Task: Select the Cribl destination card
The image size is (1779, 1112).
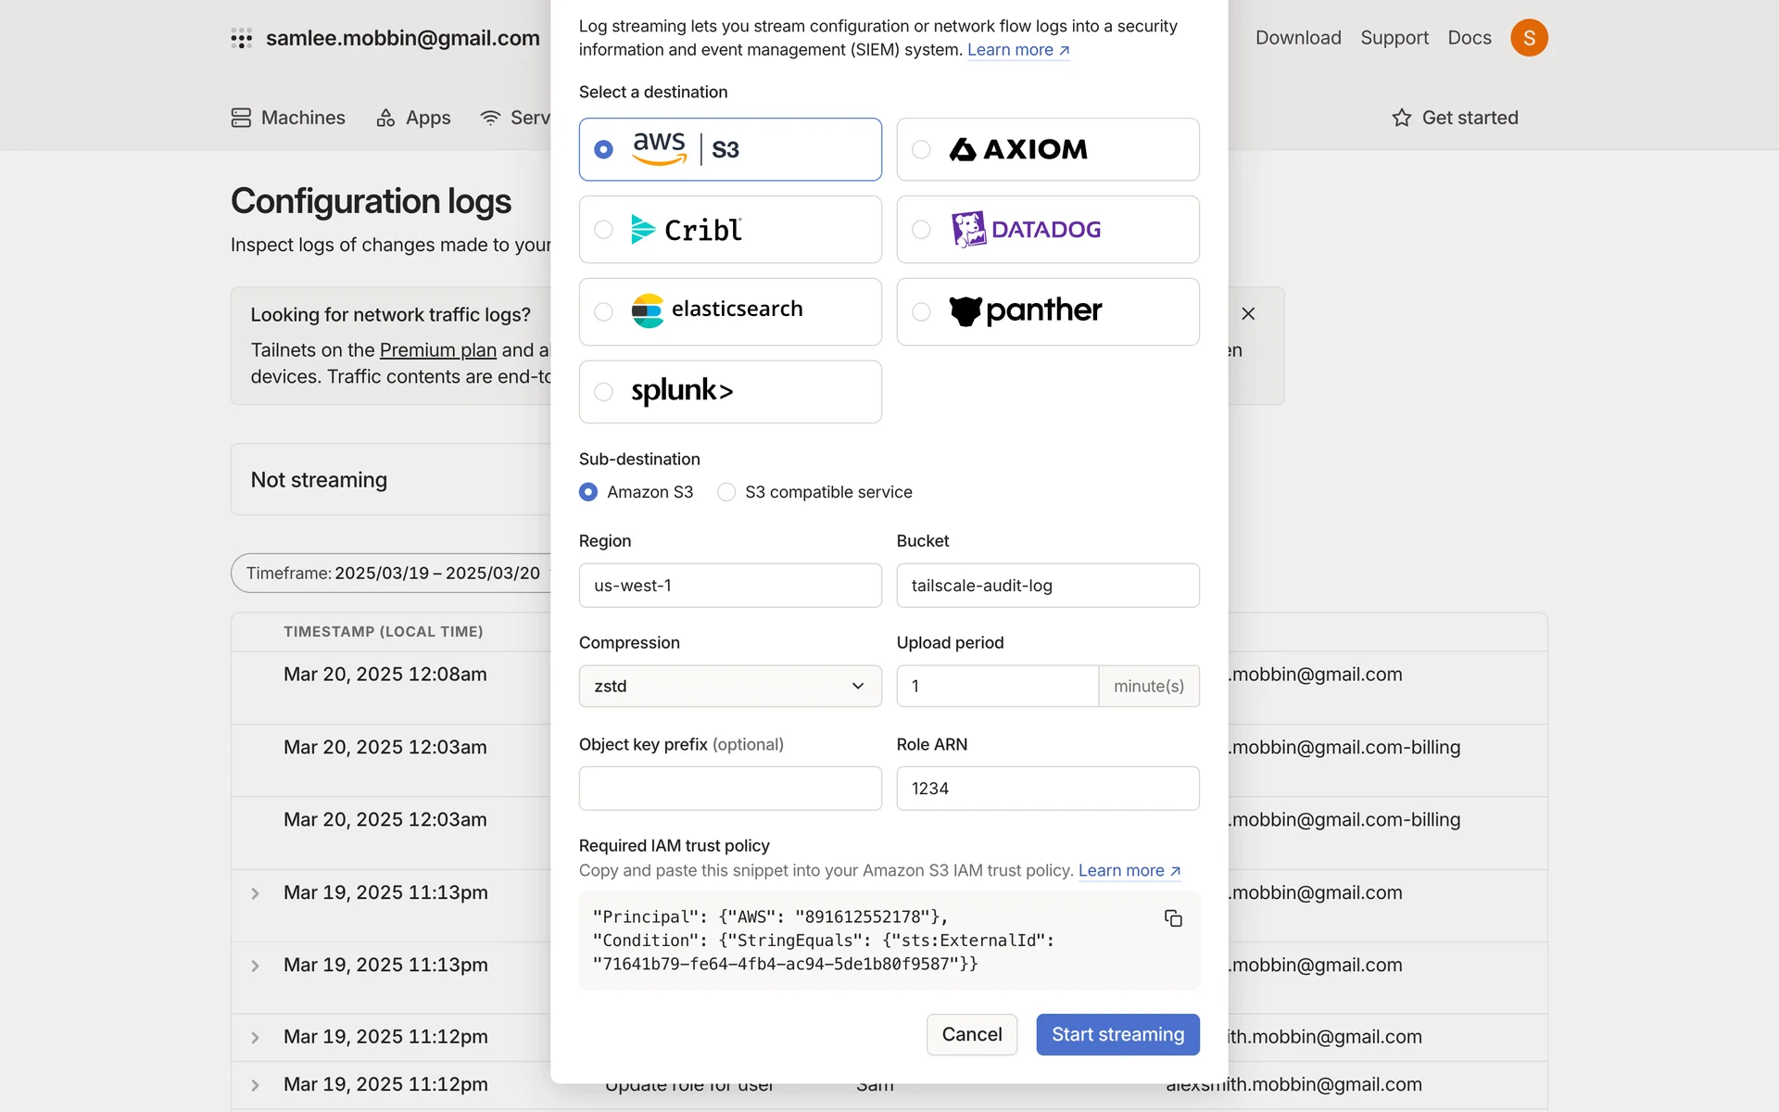Action: [x=730, y=230]
